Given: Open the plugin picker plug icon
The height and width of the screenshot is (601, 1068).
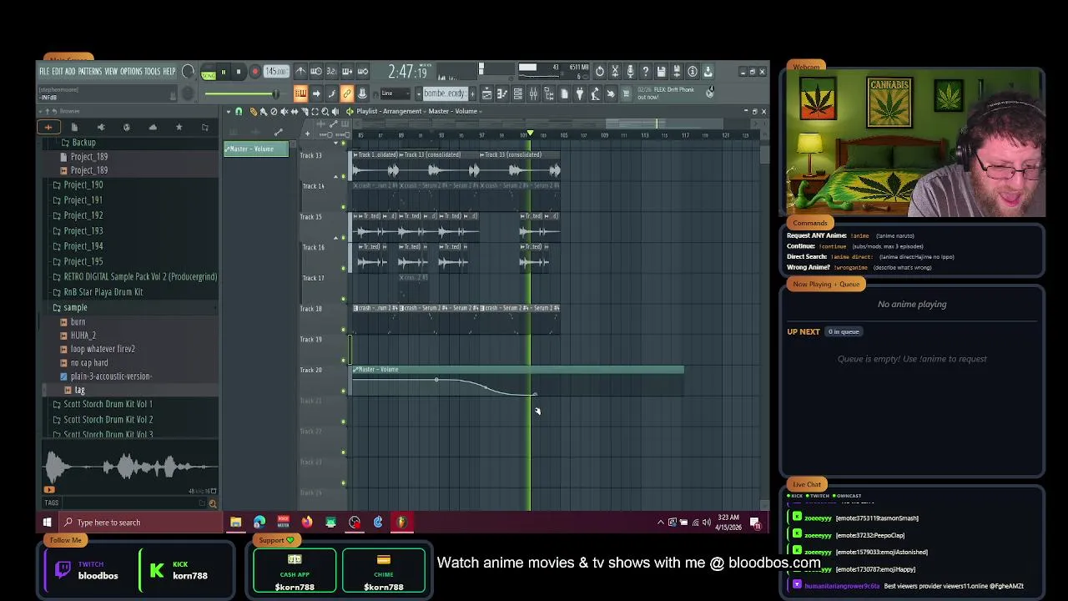Looking at the screenshot, I should pos(580,93).
